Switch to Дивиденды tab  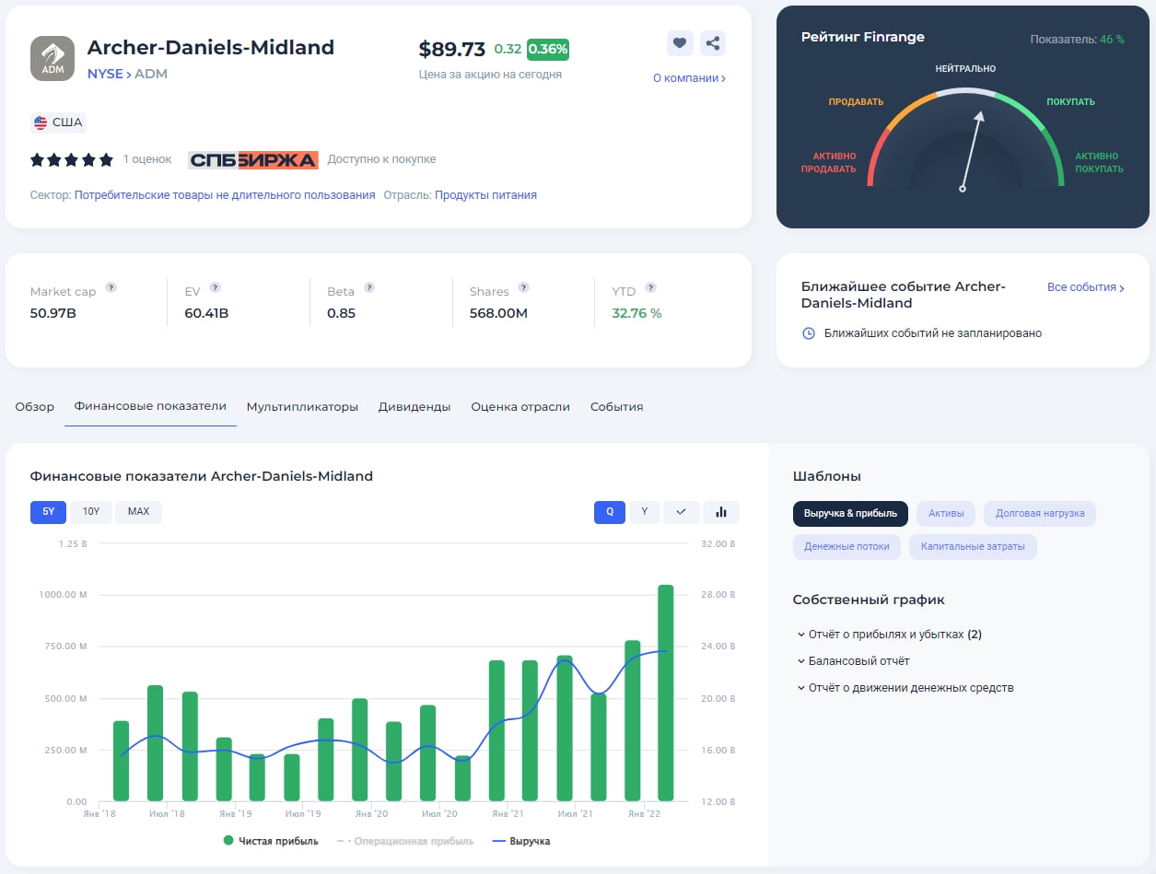pos(415,406)
